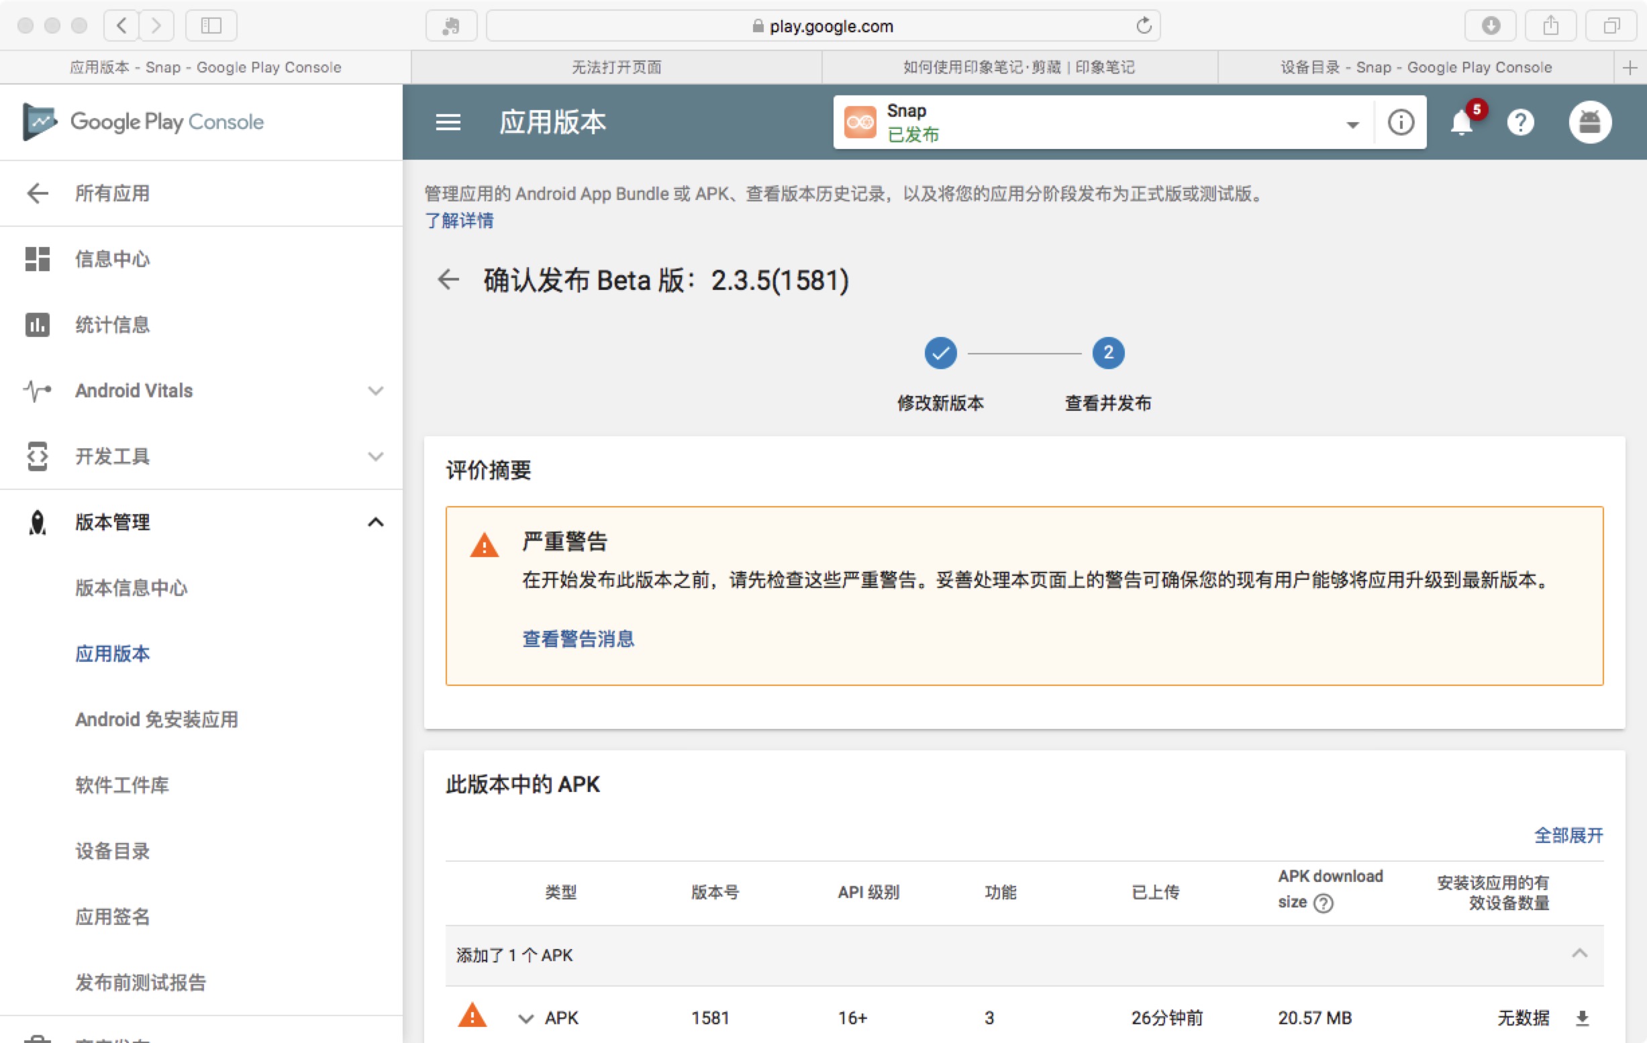Click the 统计信息 chart icon

pos(38,325)
